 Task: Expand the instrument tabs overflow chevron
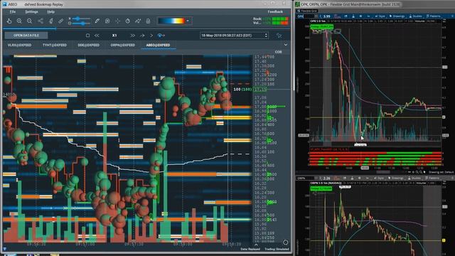(286, 45)
